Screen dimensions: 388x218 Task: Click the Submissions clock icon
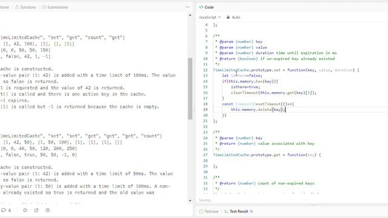tap(44, 7)
